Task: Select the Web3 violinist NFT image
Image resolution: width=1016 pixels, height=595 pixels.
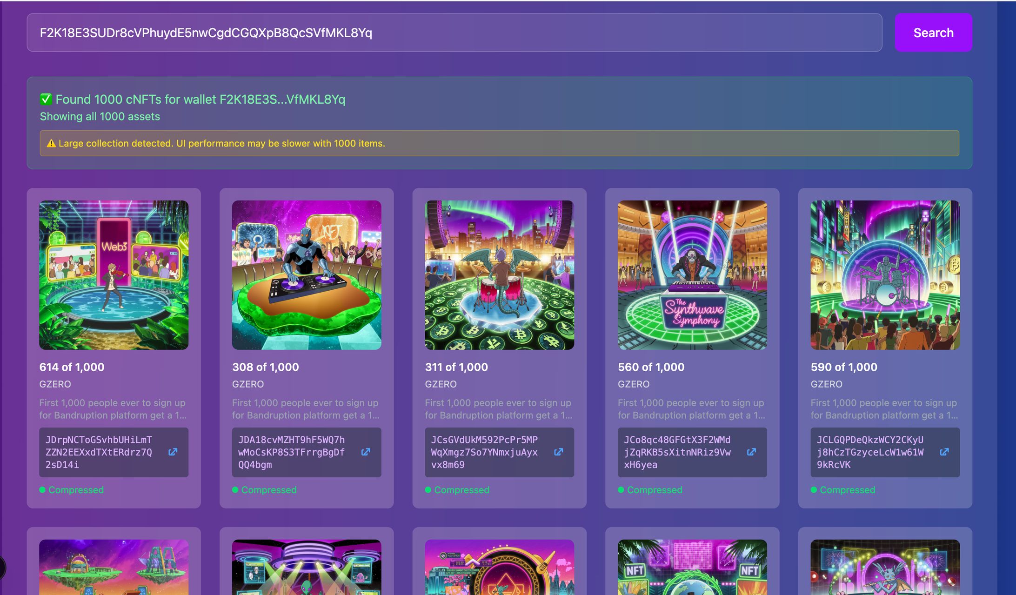Action: coord(114,275)
